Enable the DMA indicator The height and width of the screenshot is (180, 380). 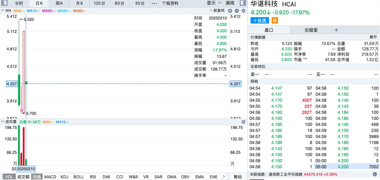tap(172, 177)
